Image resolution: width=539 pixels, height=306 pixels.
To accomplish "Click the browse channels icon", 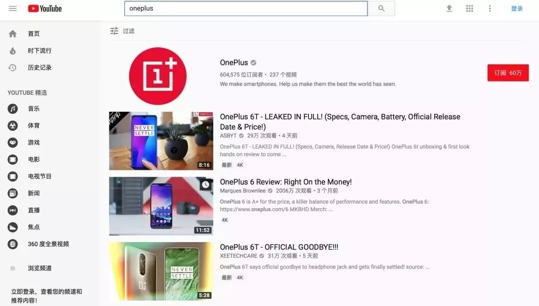I will point(12,268).
